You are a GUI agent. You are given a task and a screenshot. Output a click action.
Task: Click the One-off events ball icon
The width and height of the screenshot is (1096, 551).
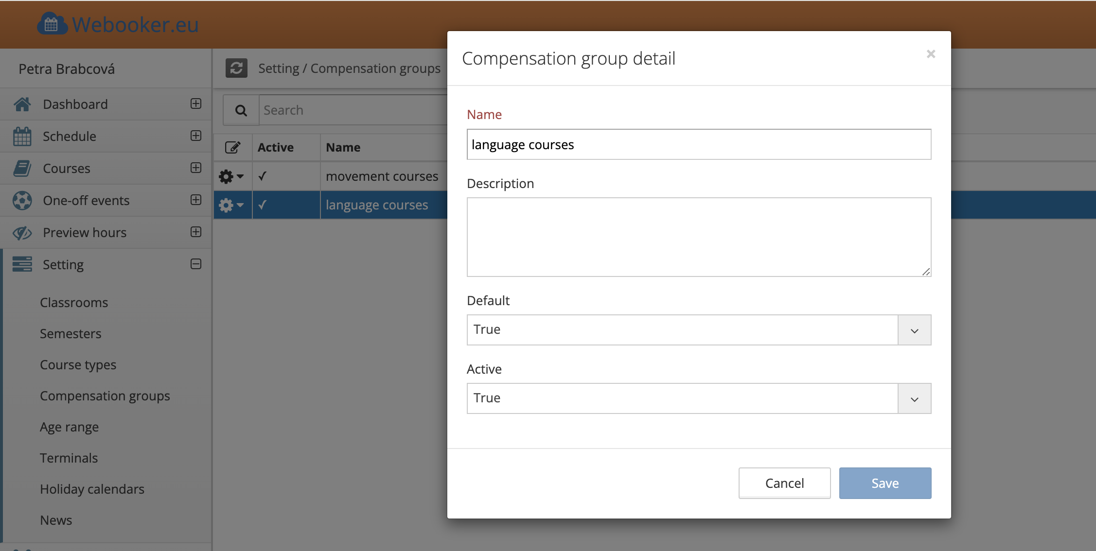click(22, 201)
